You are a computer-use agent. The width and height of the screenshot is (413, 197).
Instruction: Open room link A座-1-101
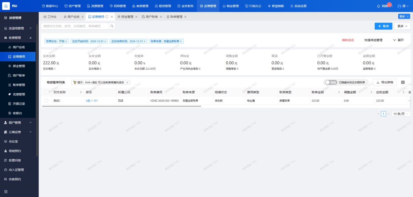(92, 101)
